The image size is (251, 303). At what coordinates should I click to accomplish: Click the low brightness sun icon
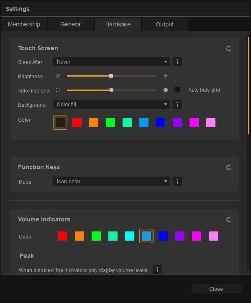58,76
